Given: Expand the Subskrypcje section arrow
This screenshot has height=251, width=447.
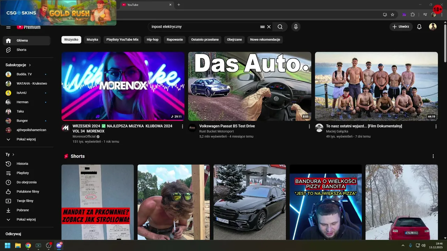Looking at the screenshot, I should click(30, 65).
